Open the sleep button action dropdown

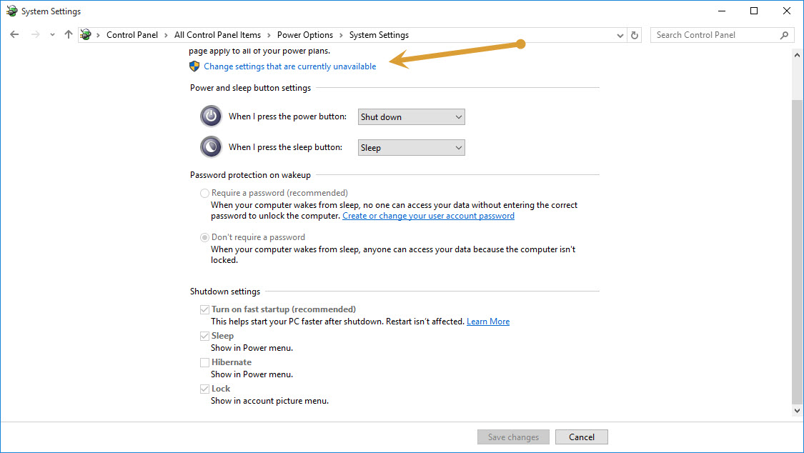pyautogui.click(x=411, y=148)
